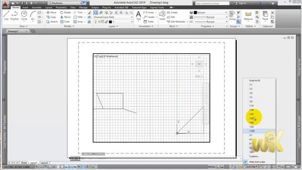
Task: Click the Group tool
Action: click(x=232, y=16)
